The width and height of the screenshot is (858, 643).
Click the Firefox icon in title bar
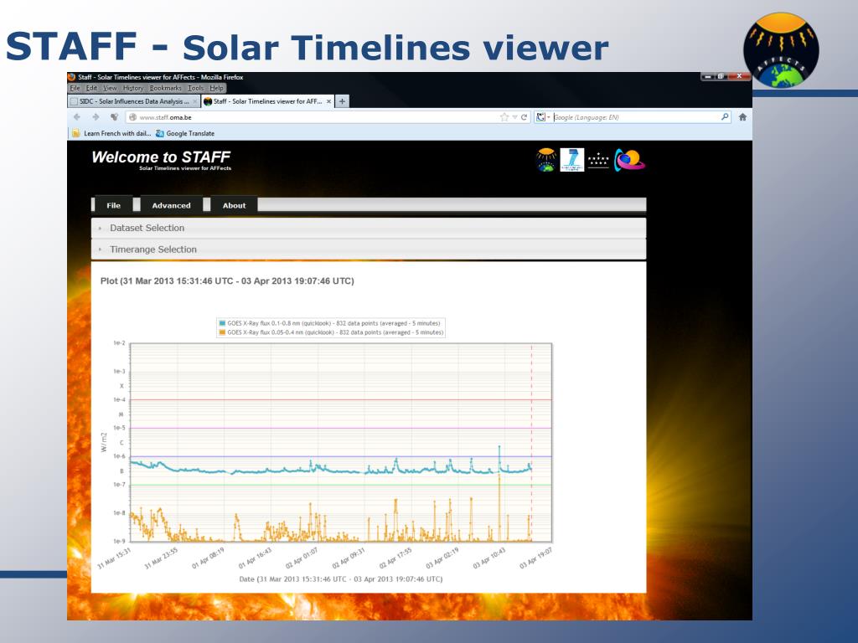[x=72, y=77]
